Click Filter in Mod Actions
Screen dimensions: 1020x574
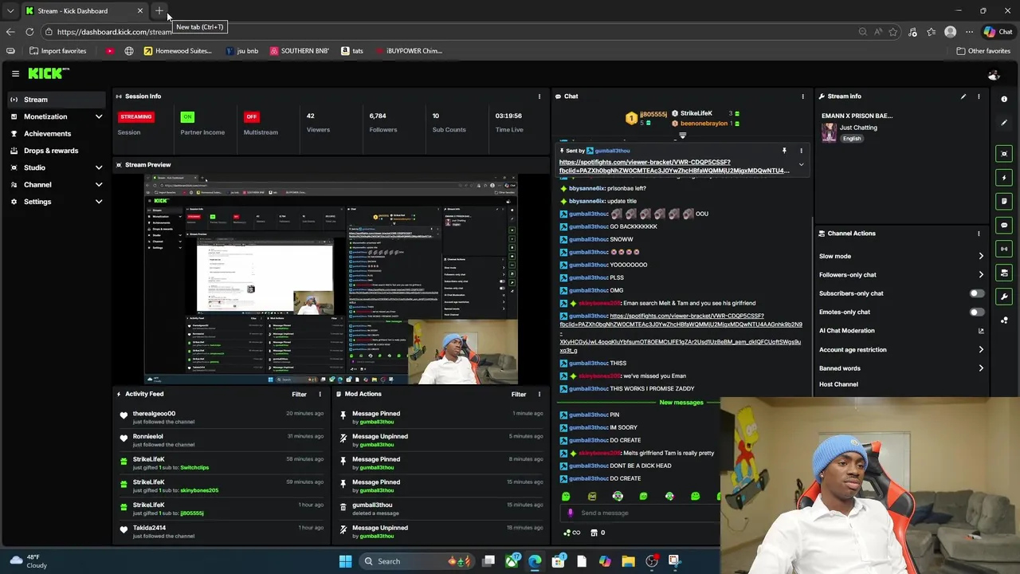[x=518, y=394]
